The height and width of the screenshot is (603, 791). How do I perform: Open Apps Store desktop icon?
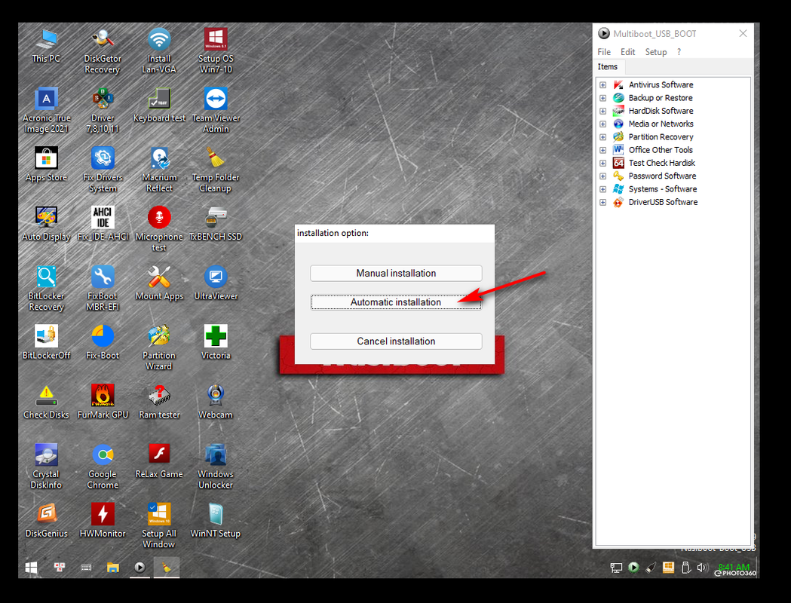[46, 164]
